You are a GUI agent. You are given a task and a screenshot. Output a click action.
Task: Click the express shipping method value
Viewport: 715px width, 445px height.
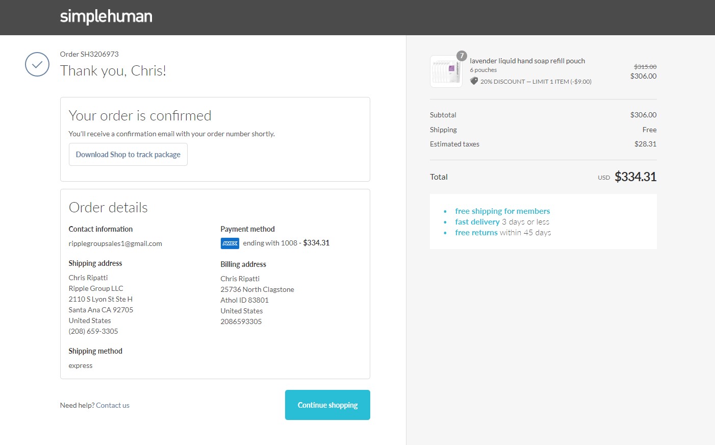[81, 365]
